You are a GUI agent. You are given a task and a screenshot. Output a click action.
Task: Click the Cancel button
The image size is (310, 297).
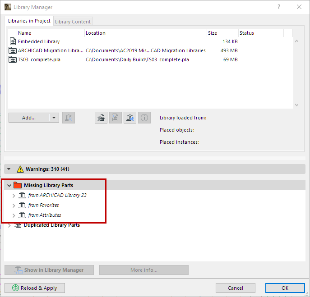(x=236, y=288)
